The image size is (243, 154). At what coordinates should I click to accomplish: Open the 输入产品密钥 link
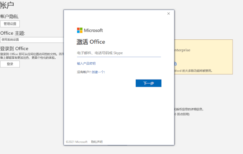[86, 63]
